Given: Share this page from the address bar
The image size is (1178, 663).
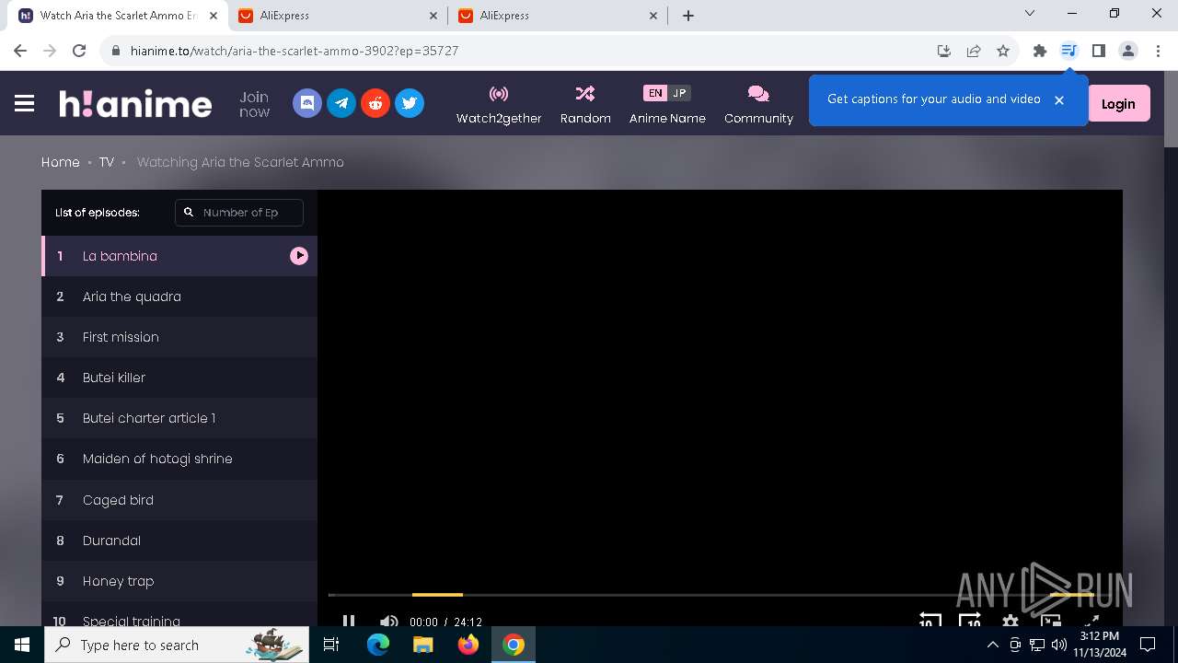Looking at the screenshot, I should point(974,51).
